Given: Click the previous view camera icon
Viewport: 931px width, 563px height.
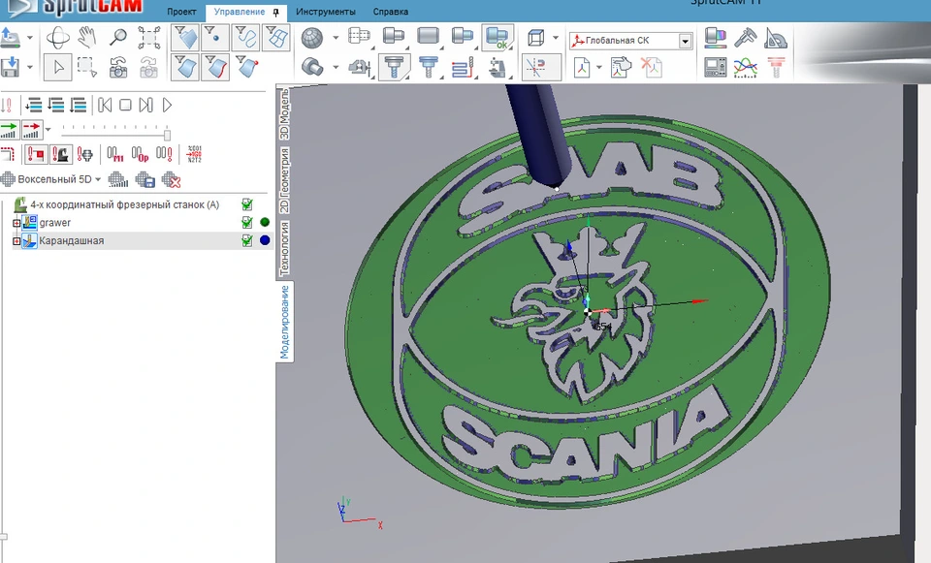Looking at the screenshot, I should (x=118, y=68).
